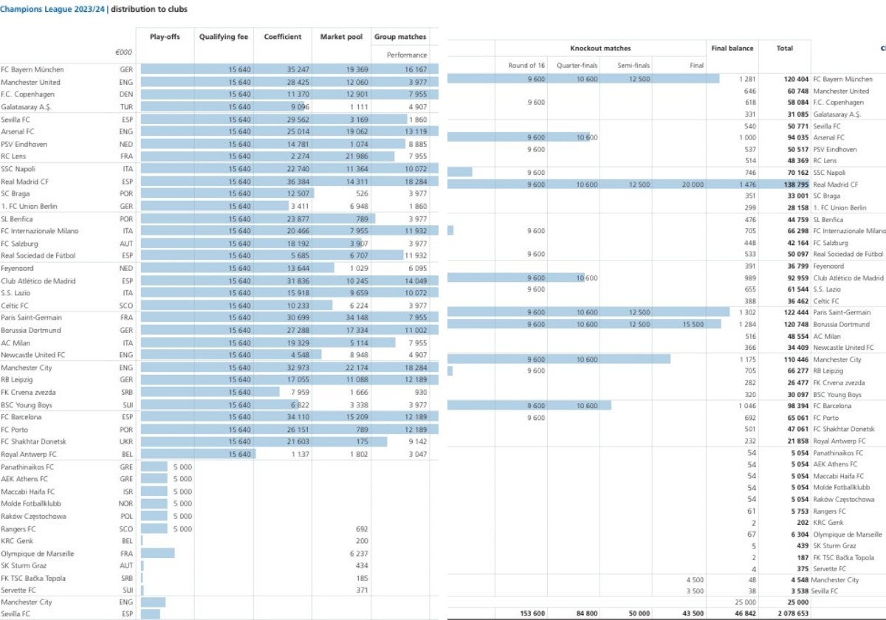
Task: Select FC Barcelona label beside total 98 394
Action: (832, 406)
